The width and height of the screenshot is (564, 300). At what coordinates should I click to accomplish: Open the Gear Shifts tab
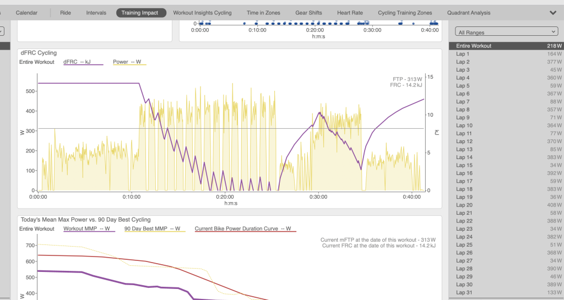[308, 13]
